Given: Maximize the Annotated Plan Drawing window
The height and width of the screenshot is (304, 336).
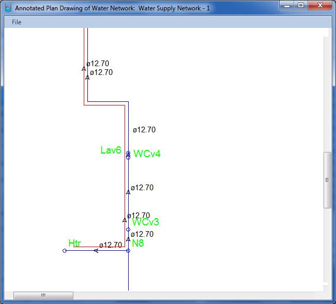Looking at the screenshot, I should (x=301, y=6).
